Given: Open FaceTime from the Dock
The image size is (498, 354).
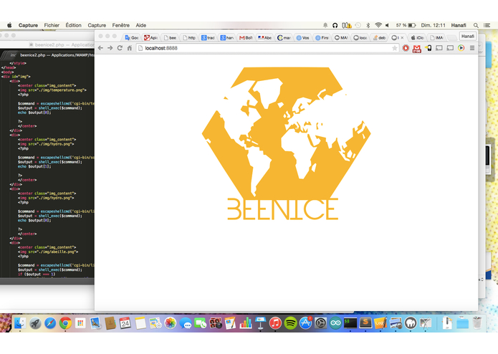Looking at the screenshot, I should [201, 323].
